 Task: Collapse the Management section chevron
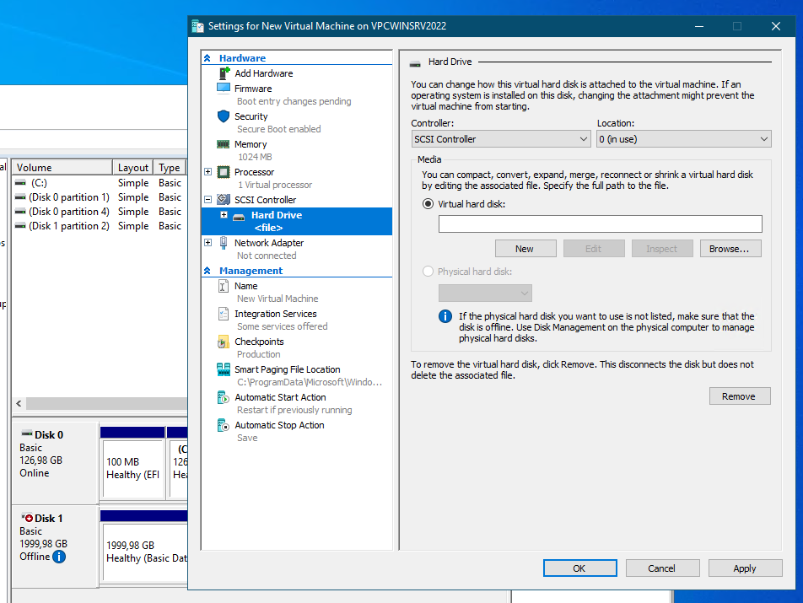point(207,270)
